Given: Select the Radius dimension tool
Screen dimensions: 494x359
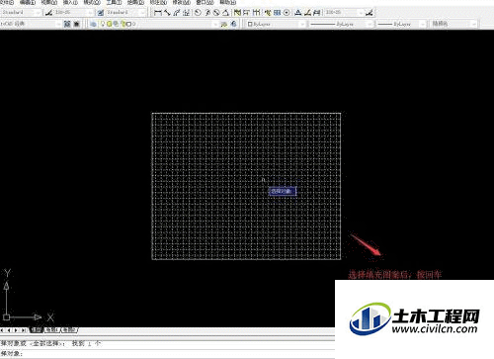Looking at the screenshot, I should pos(198,13).
